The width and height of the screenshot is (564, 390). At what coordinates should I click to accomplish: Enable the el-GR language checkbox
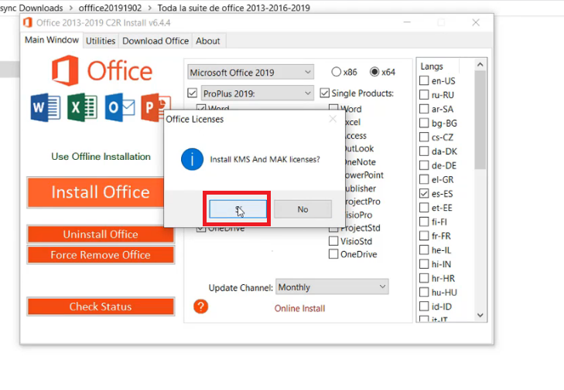click(x=424, y=179)
